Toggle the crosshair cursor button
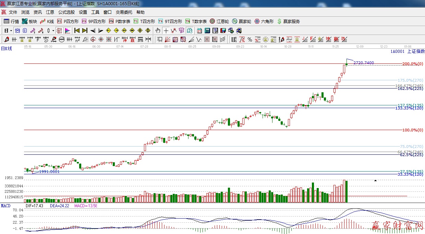Image resolution: width=425 pixels, height=234 pixels. [x=166, y=31]
